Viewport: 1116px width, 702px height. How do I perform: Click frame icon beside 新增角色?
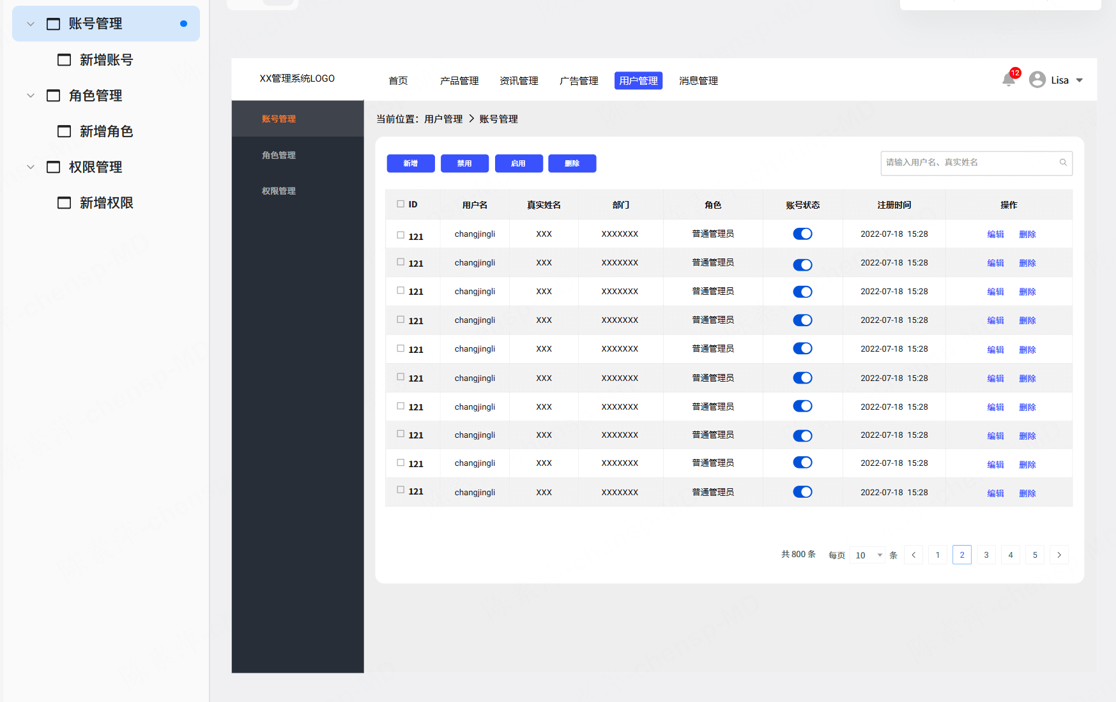[65, 131]
